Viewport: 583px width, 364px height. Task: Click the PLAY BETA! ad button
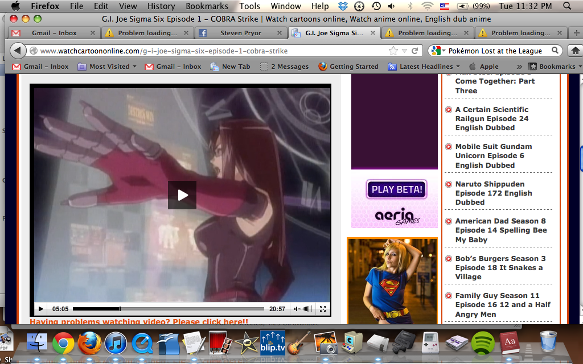[x=397, y=189]
